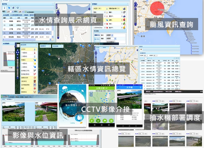Click the red cross hospital legend icon
The height and width of the screenshot is (148, 204).
(x=35, y=89)
